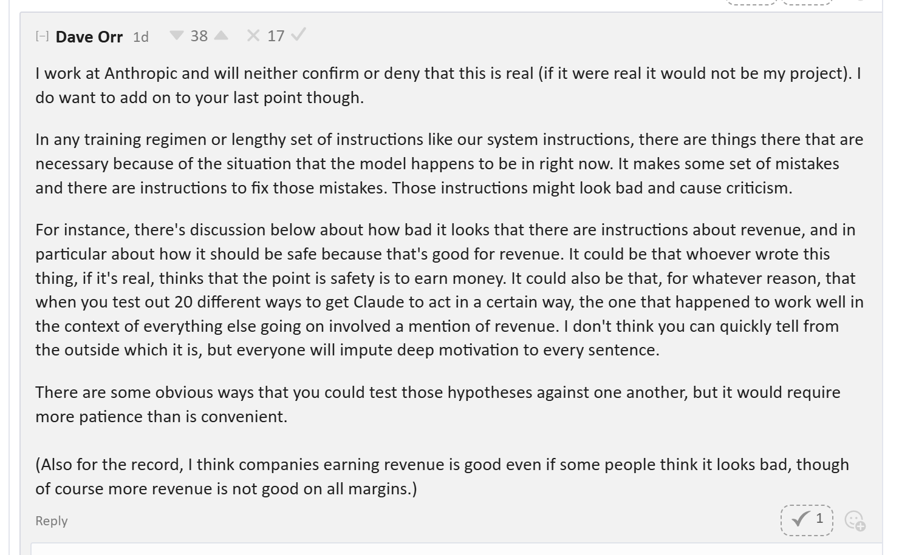Upvote the comment with the up arrow
Viewport: 916px width, 555px height.
click(x=221, y=36)
